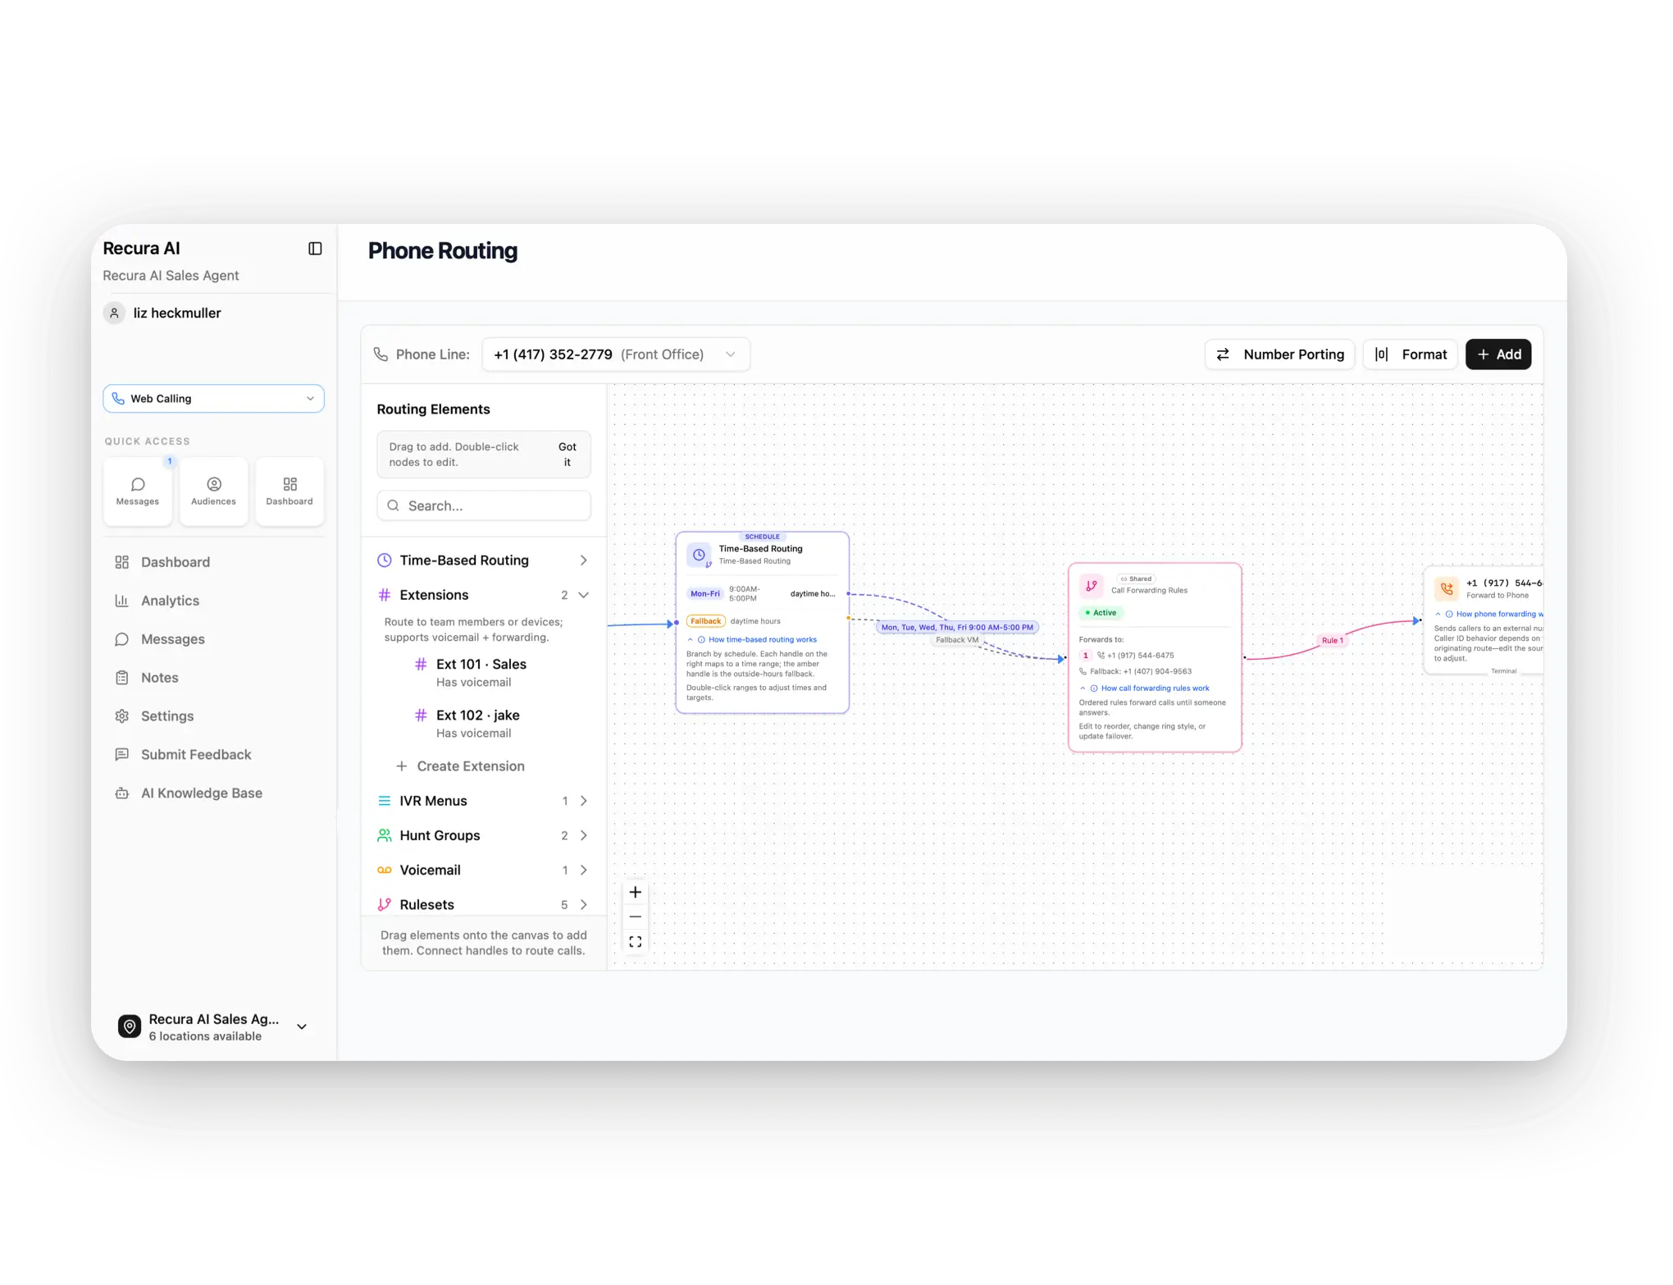Open the Submit Feedback sidebar item
The width and height of the screenshot is (1673, 1285).
[x=195, y=755]
